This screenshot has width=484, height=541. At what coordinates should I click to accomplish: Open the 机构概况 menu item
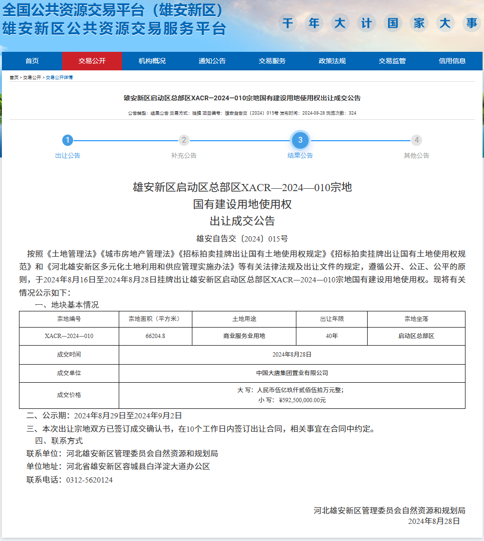(x=152, y=61)
